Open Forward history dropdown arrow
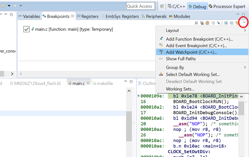 click(x=21, y=6)
